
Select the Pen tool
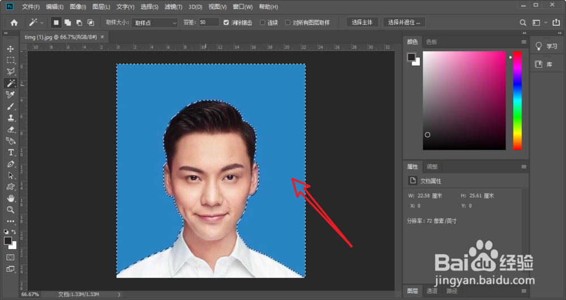10,164
